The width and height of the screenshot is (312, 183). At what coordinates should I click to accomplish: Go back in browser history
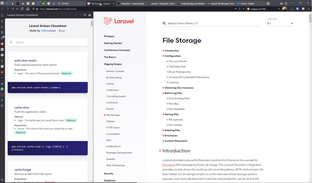(2, 9)
